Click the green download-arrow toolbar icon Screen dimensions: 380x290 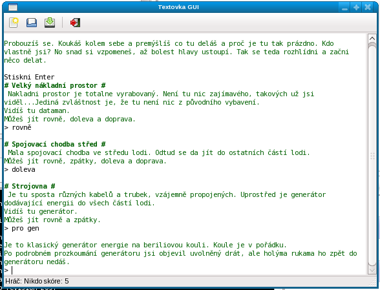coord(50,23)
